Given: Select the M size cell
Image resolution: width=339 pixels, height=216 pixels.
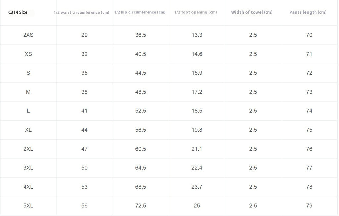Looking at the screenshot, I should [x=28, y=92].
